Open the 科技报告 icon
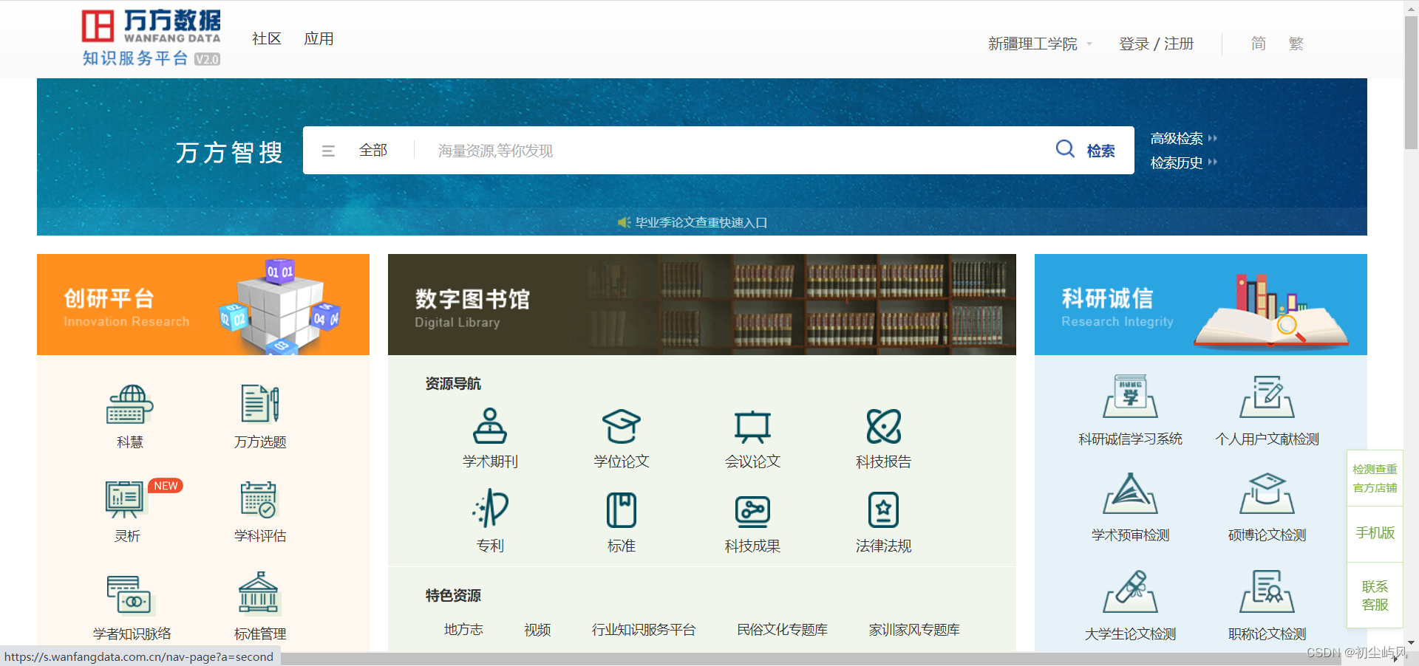1419x666 pixels. coord(884,426)
